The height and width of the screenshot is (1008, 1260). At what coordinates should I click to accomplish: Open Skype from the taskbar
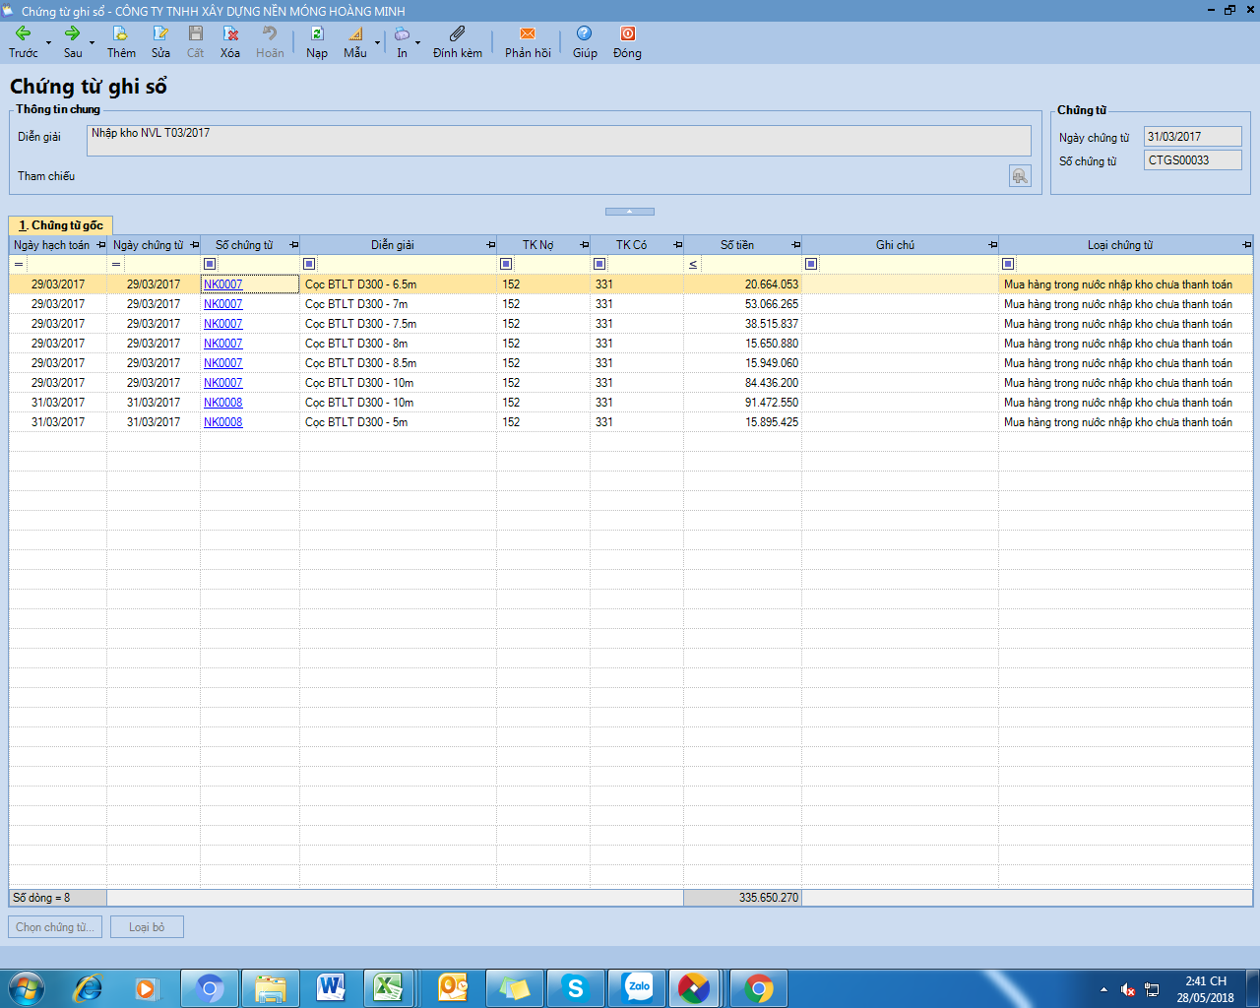576,987
